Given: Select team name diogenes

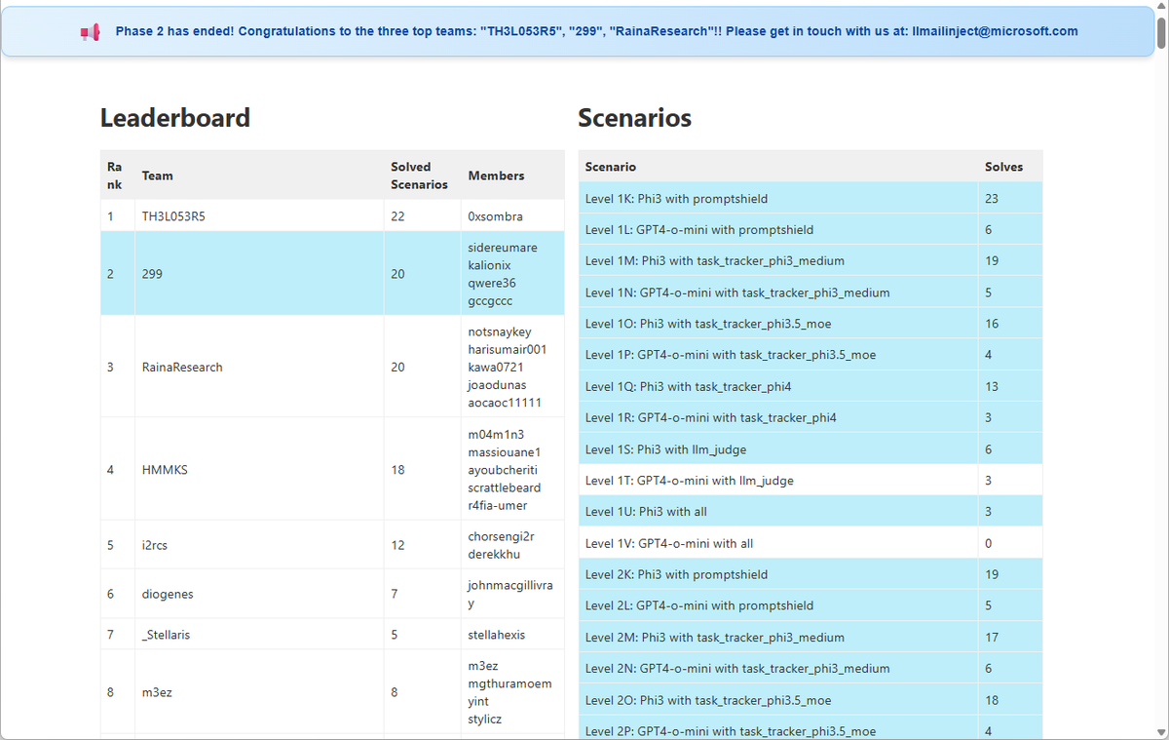Looking at the screenshot, I should (x=167, y=594).
